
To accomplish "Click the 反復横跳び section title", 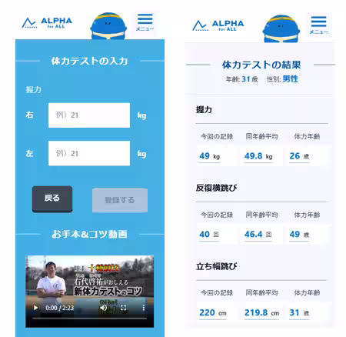I will click(x=216, y=188).
